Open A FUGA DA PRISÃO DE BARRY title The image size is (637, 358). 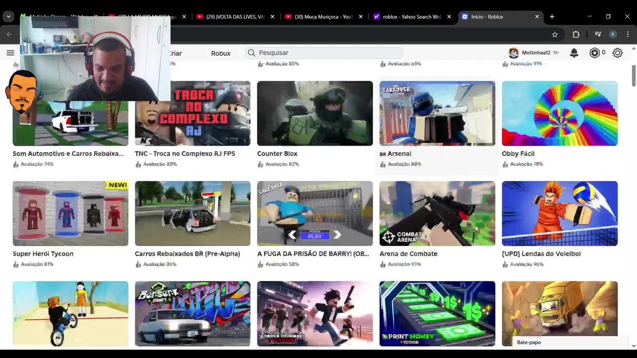313,254
